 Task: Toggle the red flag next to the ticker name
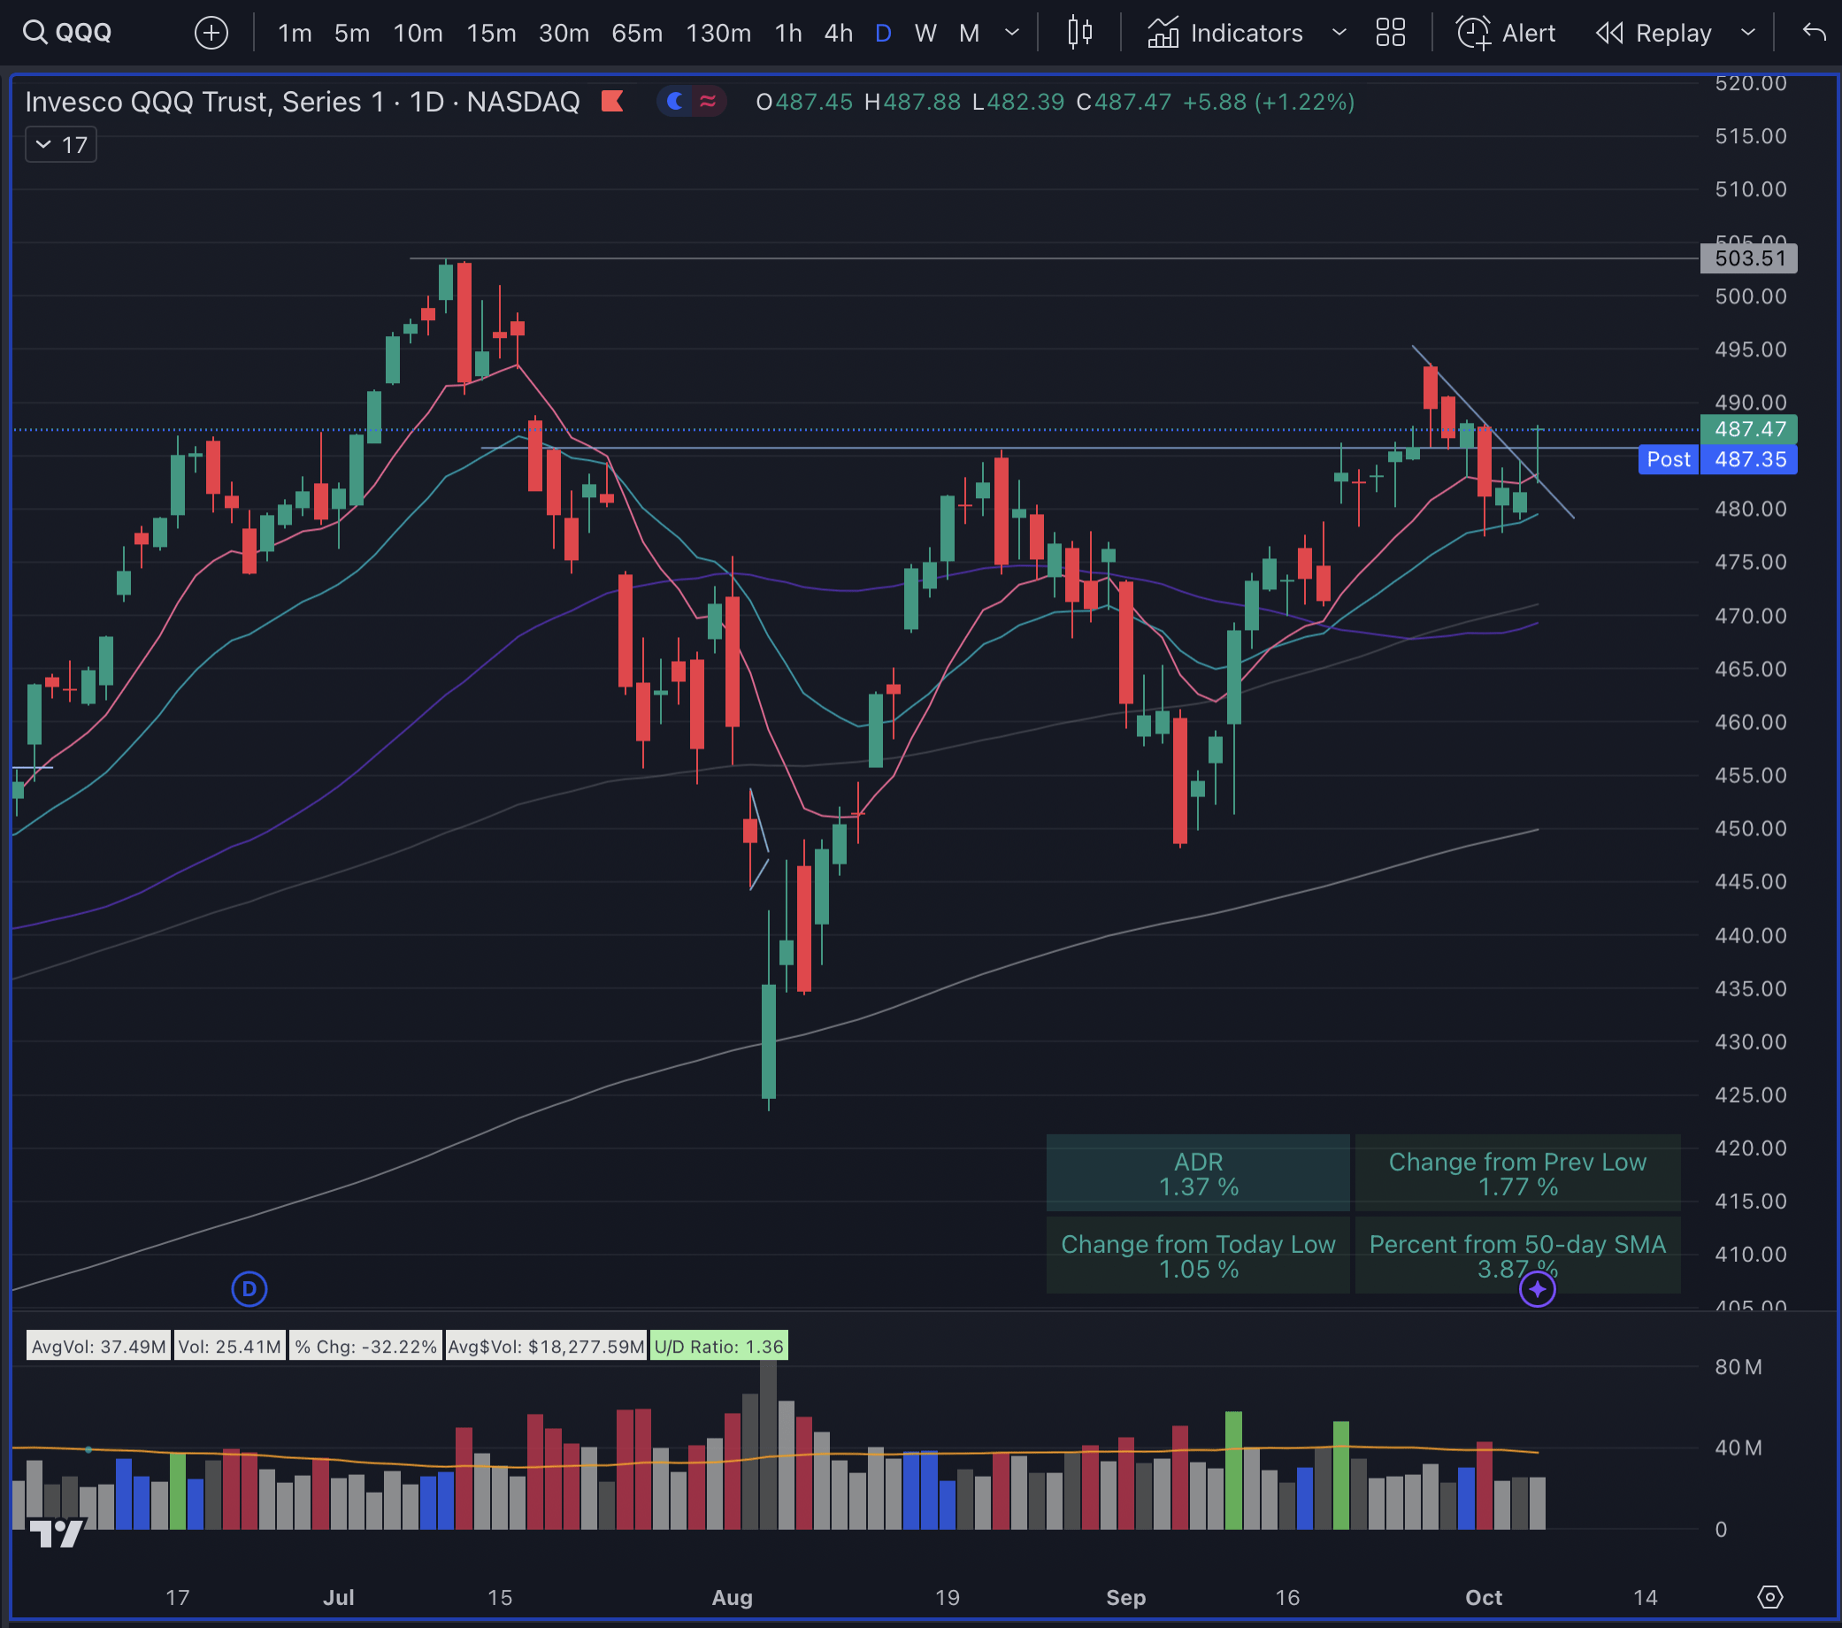pos(613,102)
